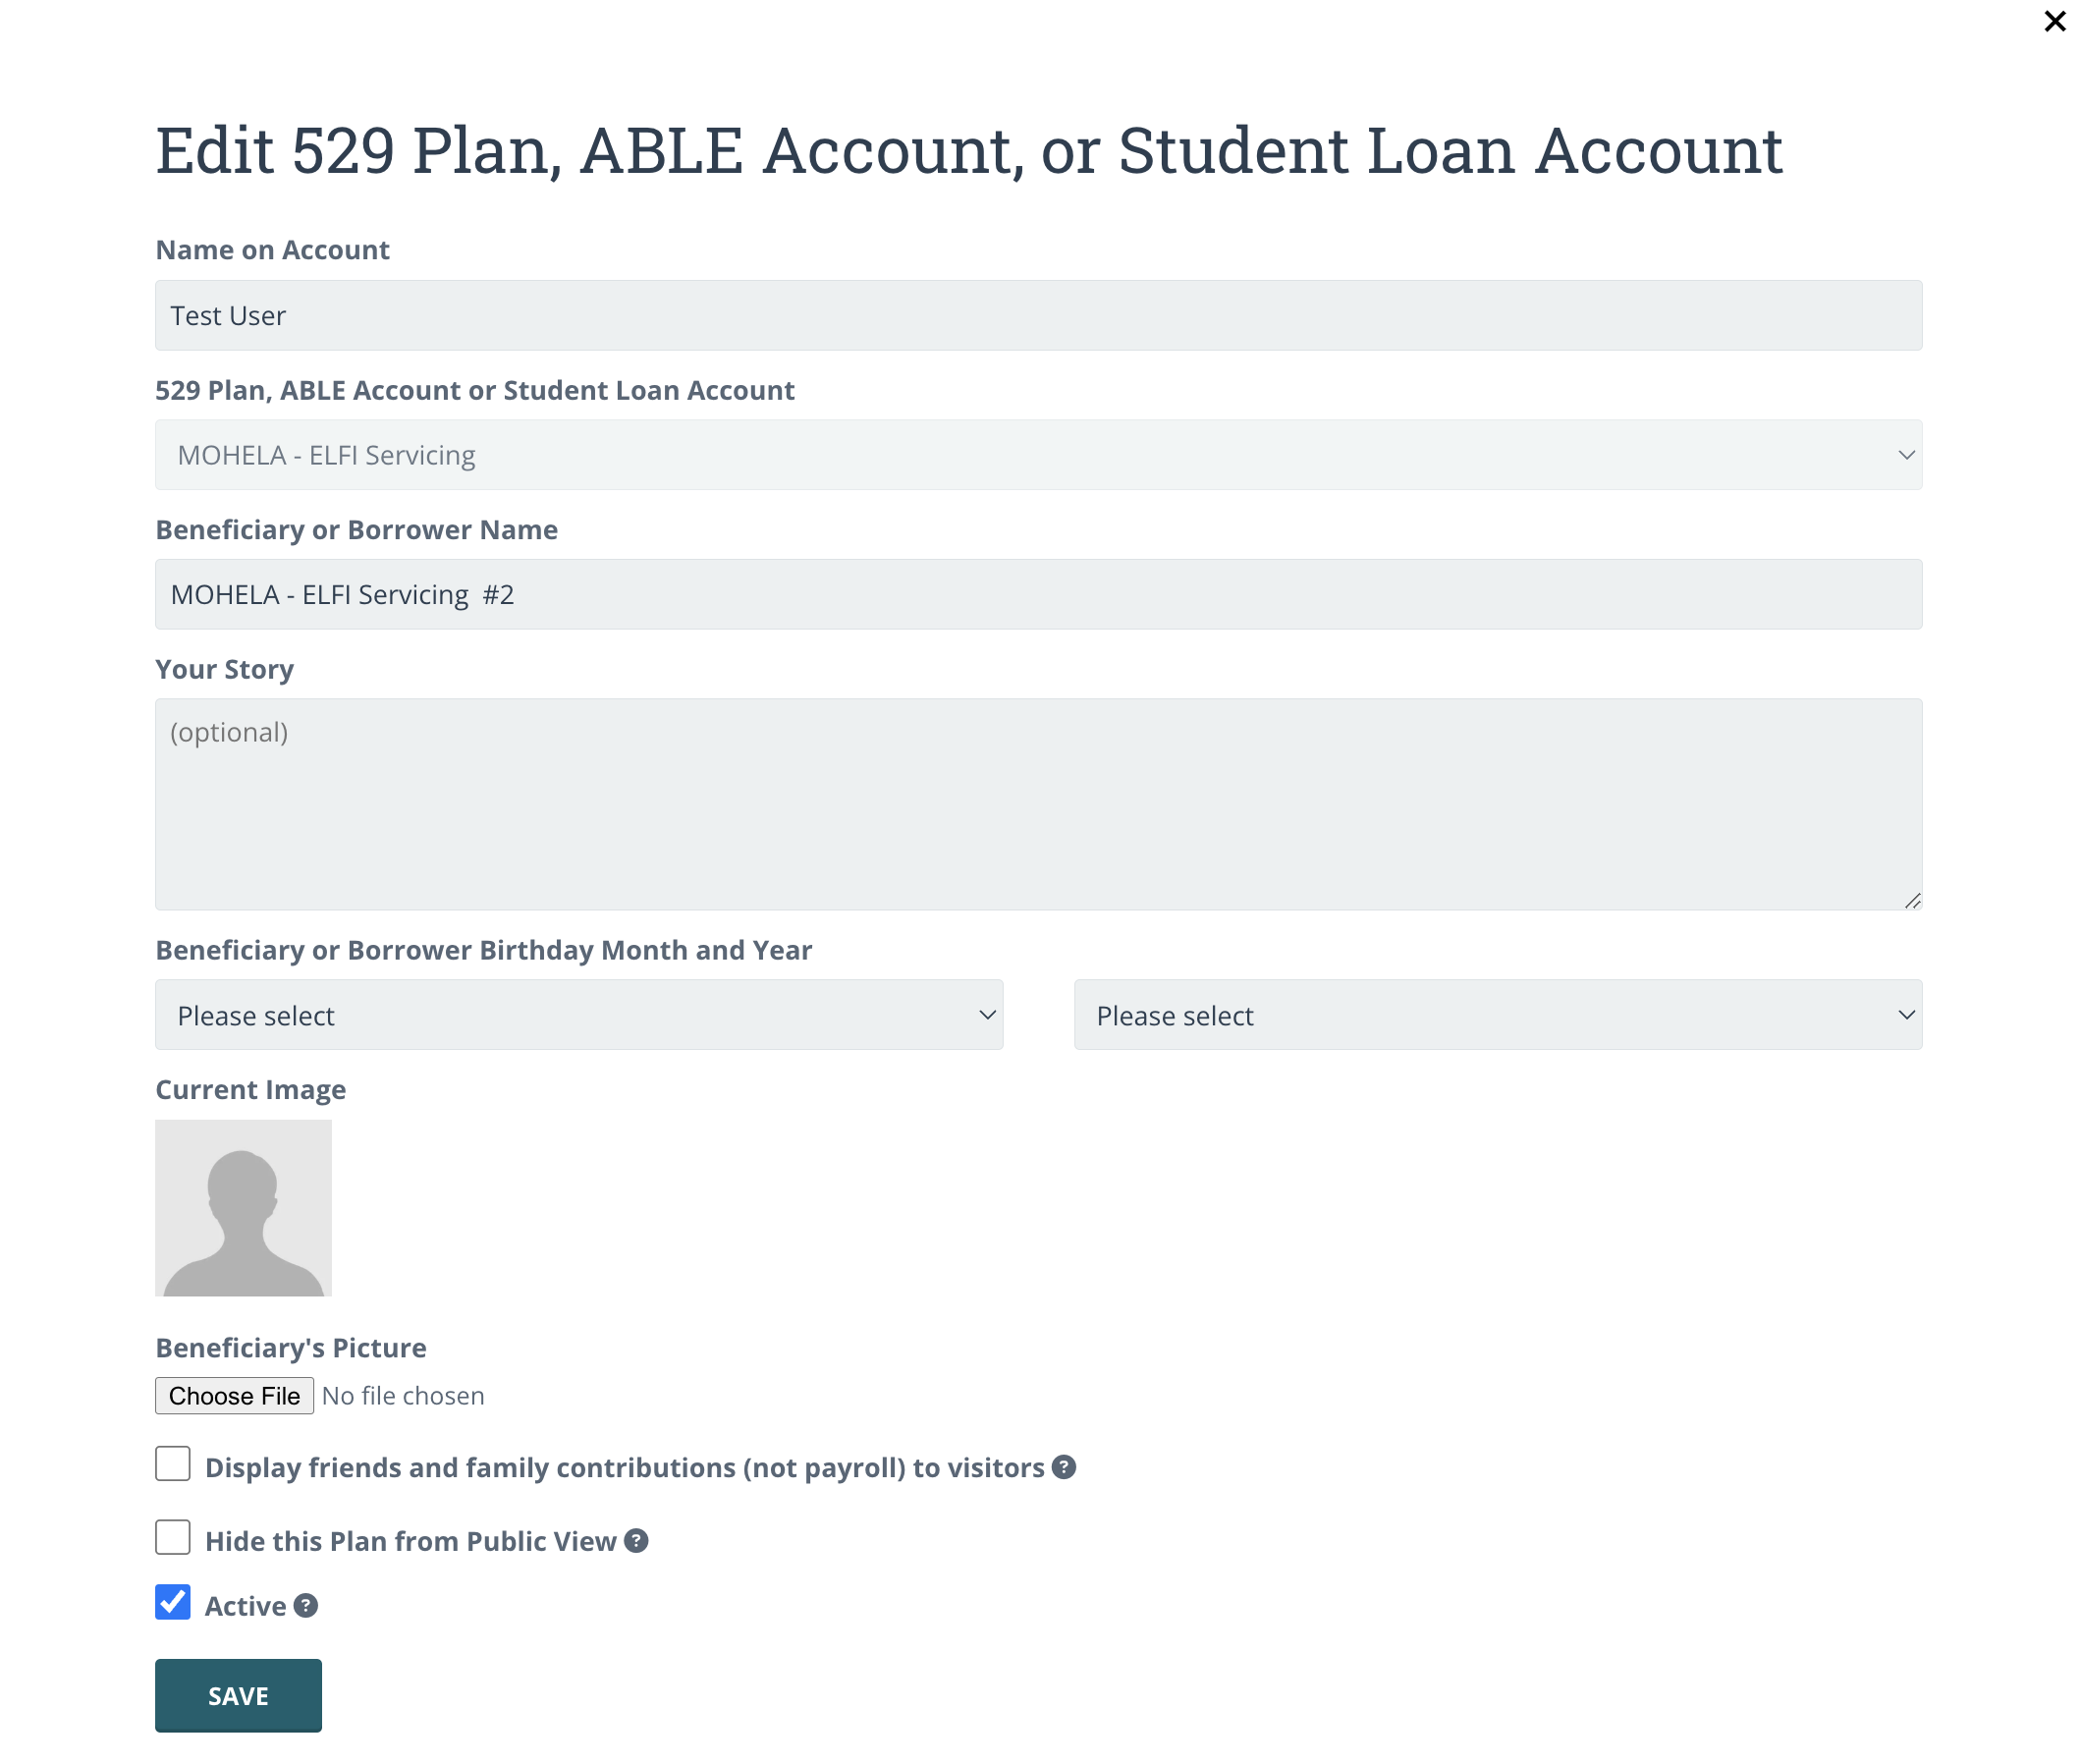Click the help icon next to Active
The height and width of the screenshot is (1764, 2080).
[x=306, y=1606]
